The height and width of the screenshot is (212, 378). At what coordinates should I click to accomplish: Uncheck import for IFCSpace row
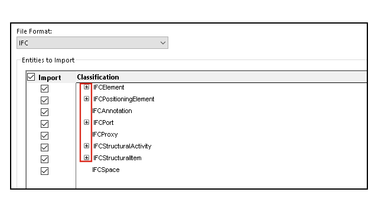[x=44, y=171]
